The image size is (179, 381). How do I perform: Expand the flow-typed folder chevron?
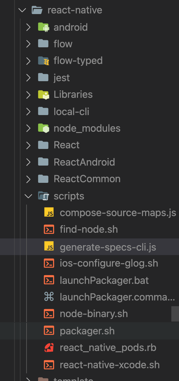point(28,61)
